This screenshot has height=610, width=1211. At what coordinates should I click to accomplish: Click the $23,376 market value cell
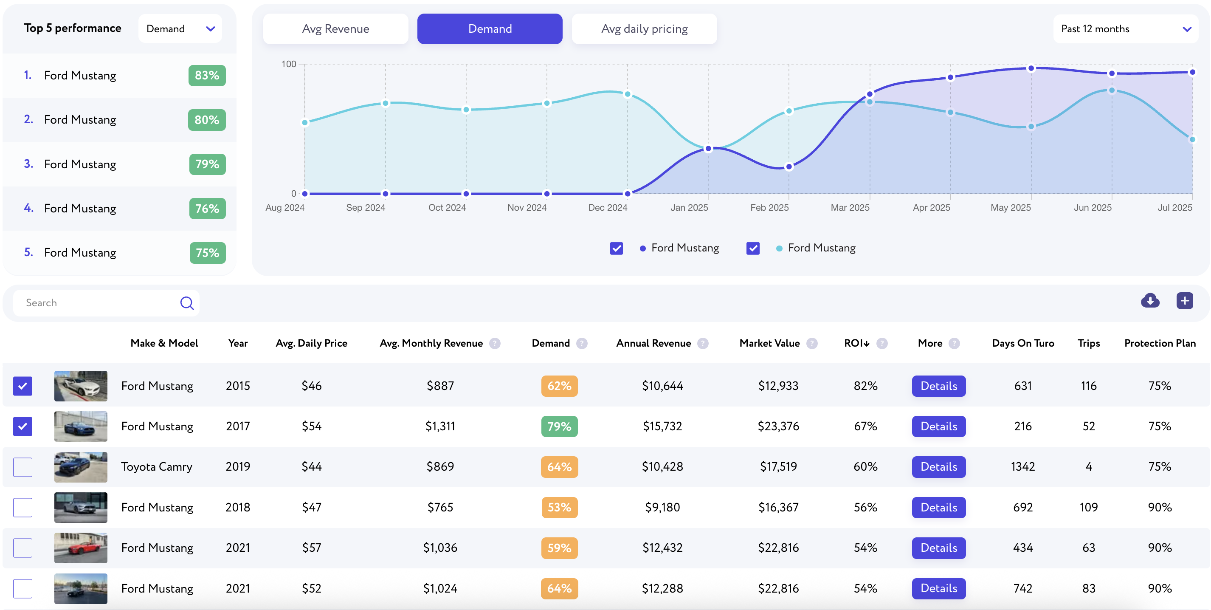778,426
